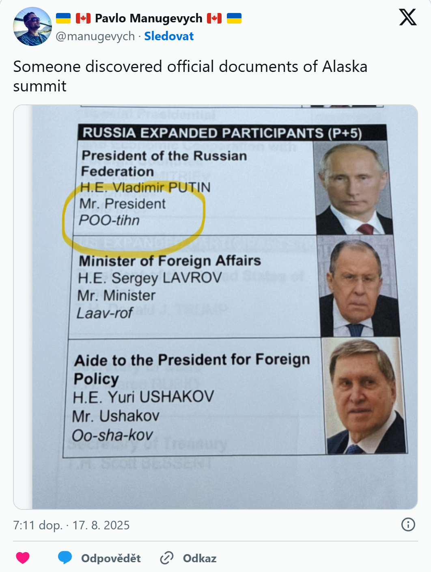431x572 pixels.
Task: Click the Canada flag before the name
Action: (83, 18)
